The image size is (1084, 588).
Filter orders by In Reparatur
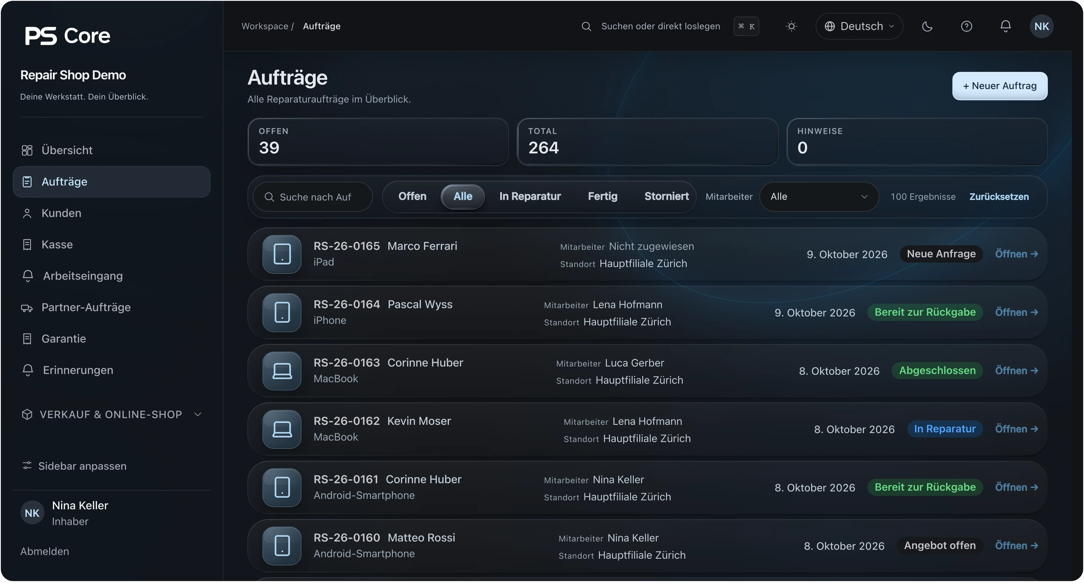[x=530, y=196]
